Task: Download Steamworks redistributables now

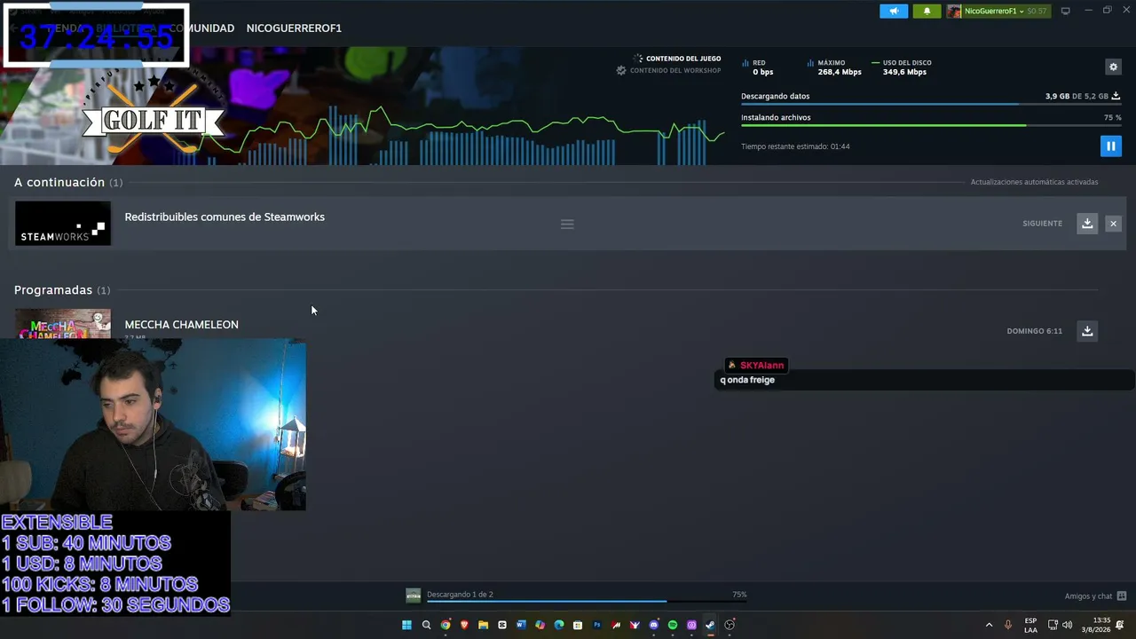Action: pos(1087,224)
